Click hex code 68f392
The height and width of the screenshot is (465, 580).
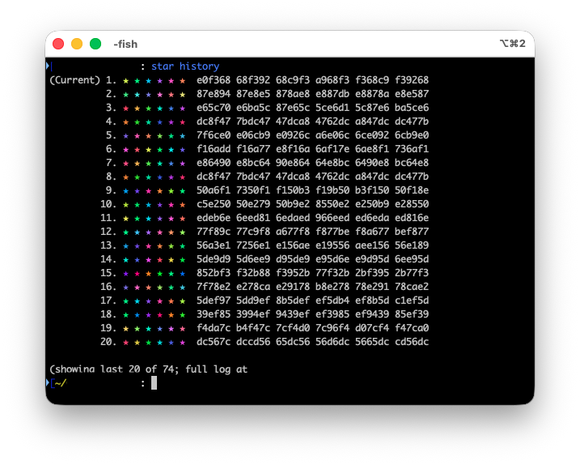pyautogui.click(x=253, y=80)
